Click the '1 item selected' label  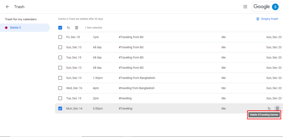pyautogui.click(x=93, y=28)
